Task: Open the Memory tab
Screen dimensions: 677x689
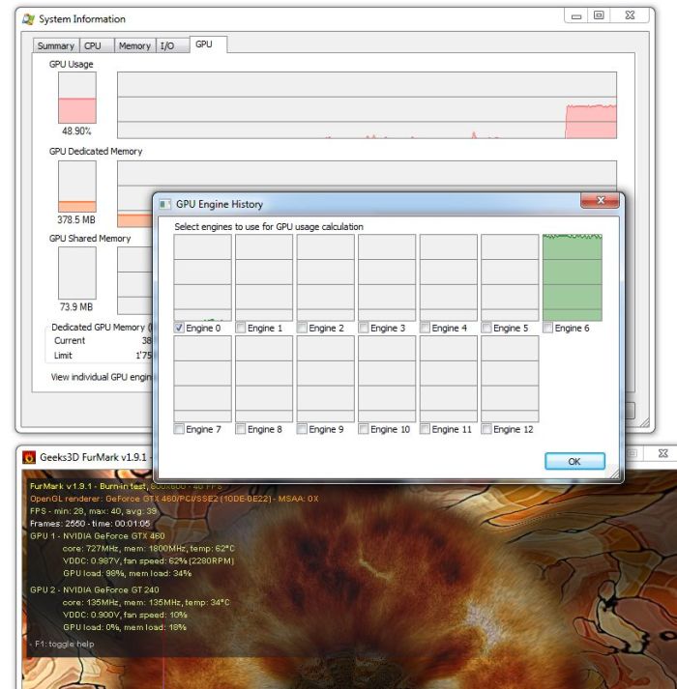Action: click(134, 46)
